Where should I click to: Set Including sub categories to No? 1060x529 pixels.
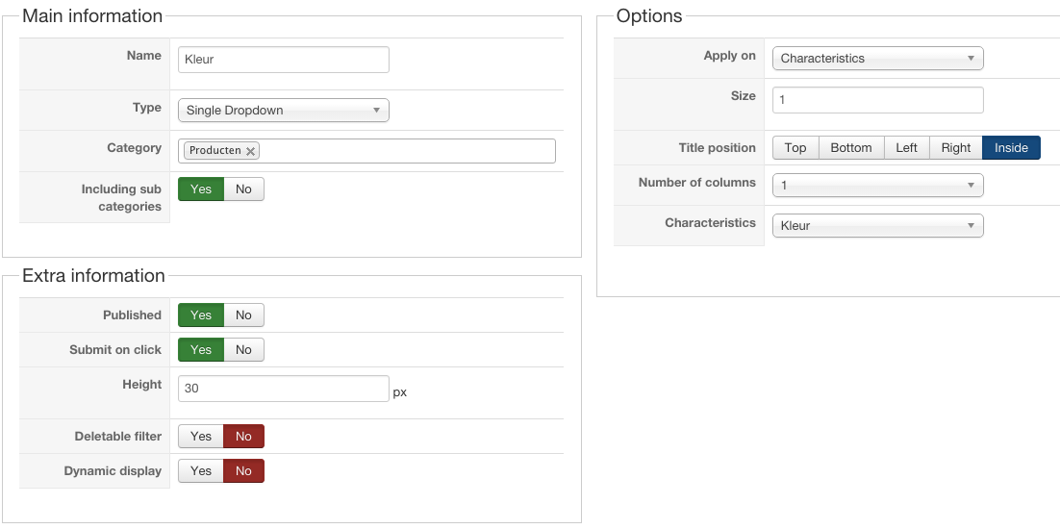[x=243, y=189]
